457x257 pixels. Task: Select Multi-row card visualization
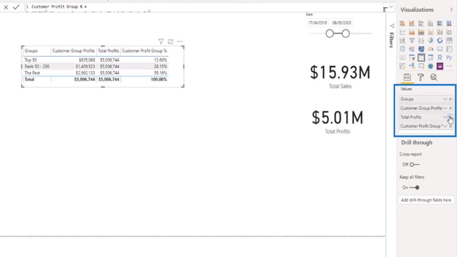449,49
